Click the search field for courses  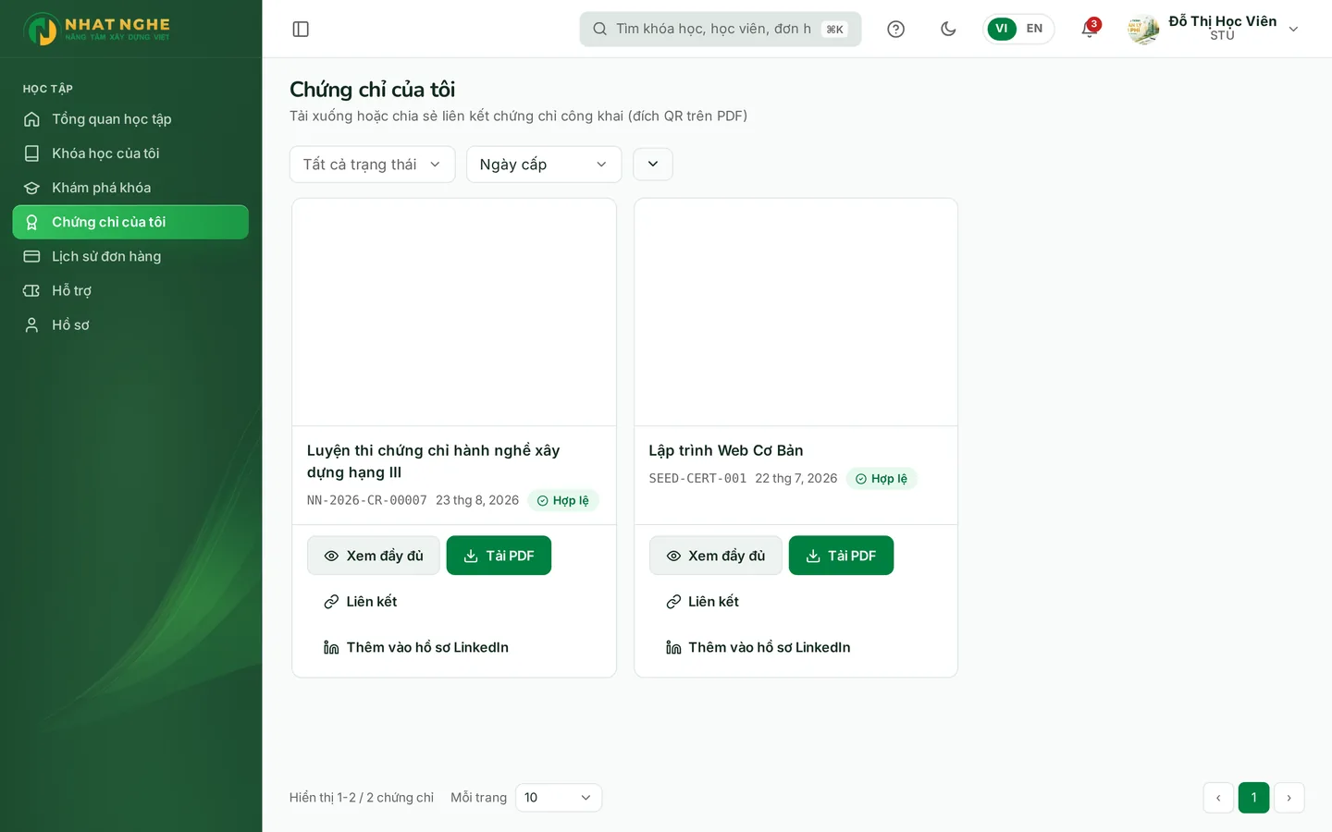pyautogui.click(x=721, y=29)
